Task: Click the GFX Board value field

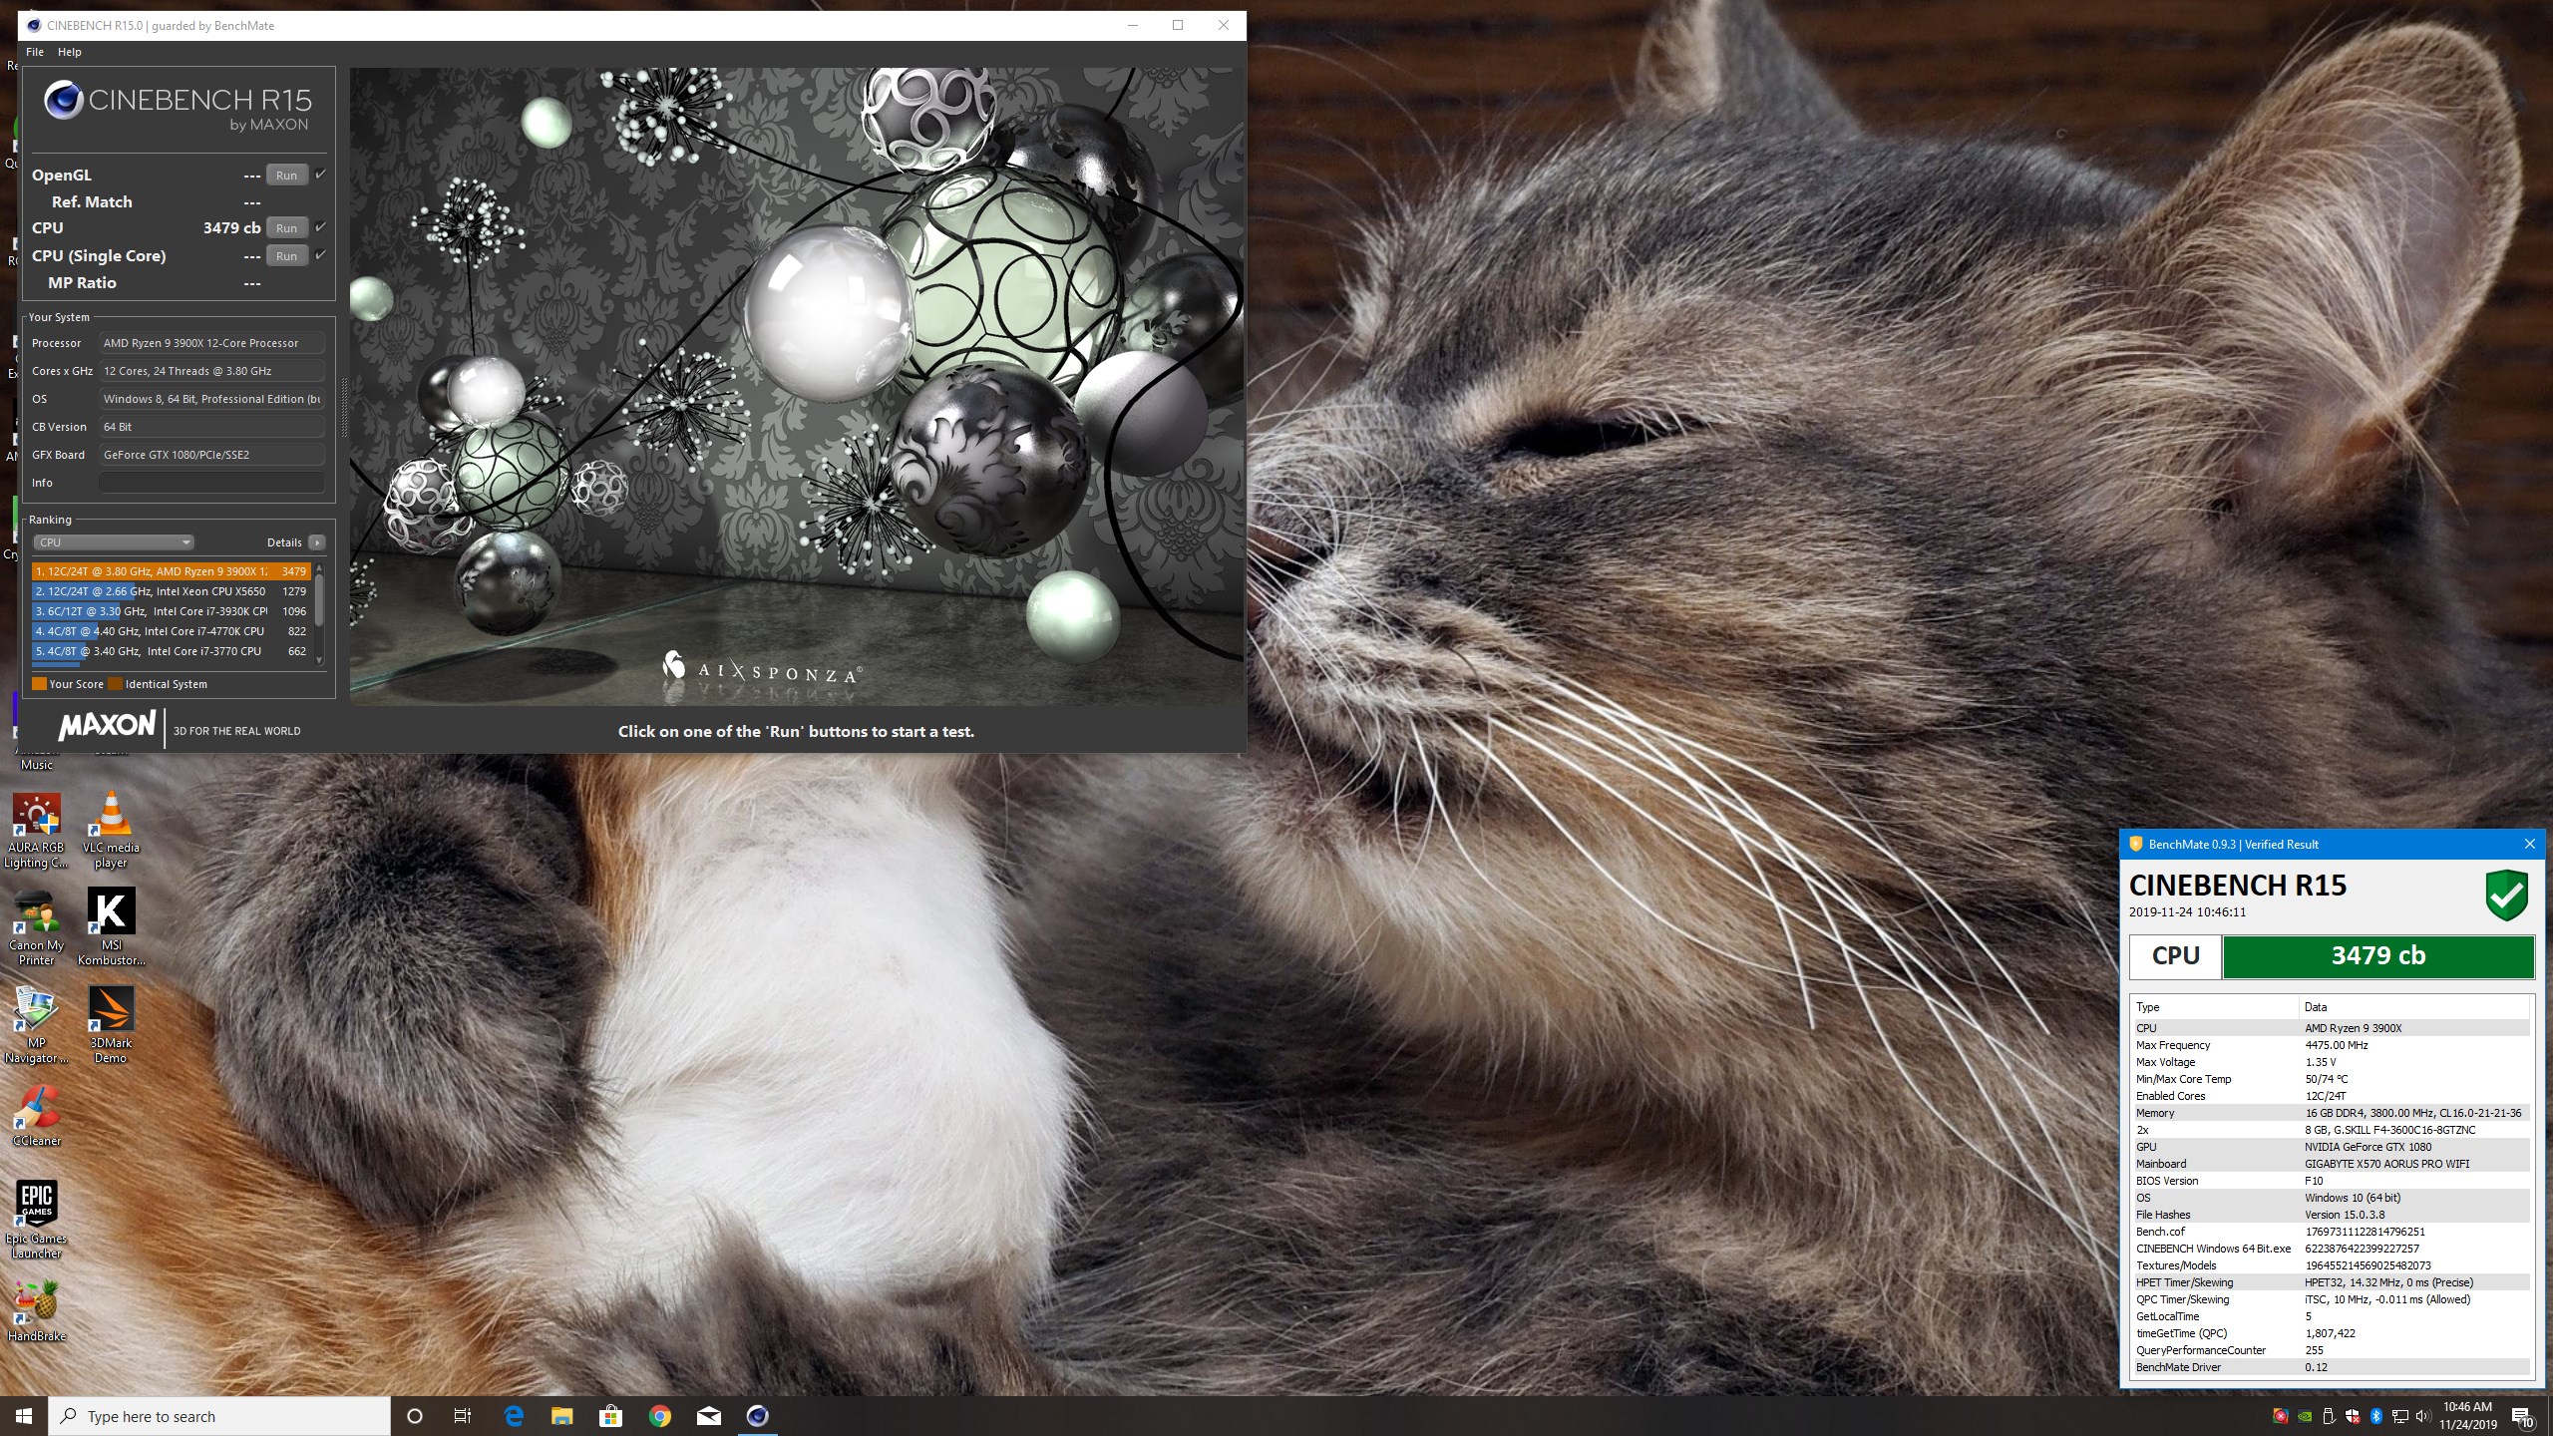Action: tap(211, 455)
